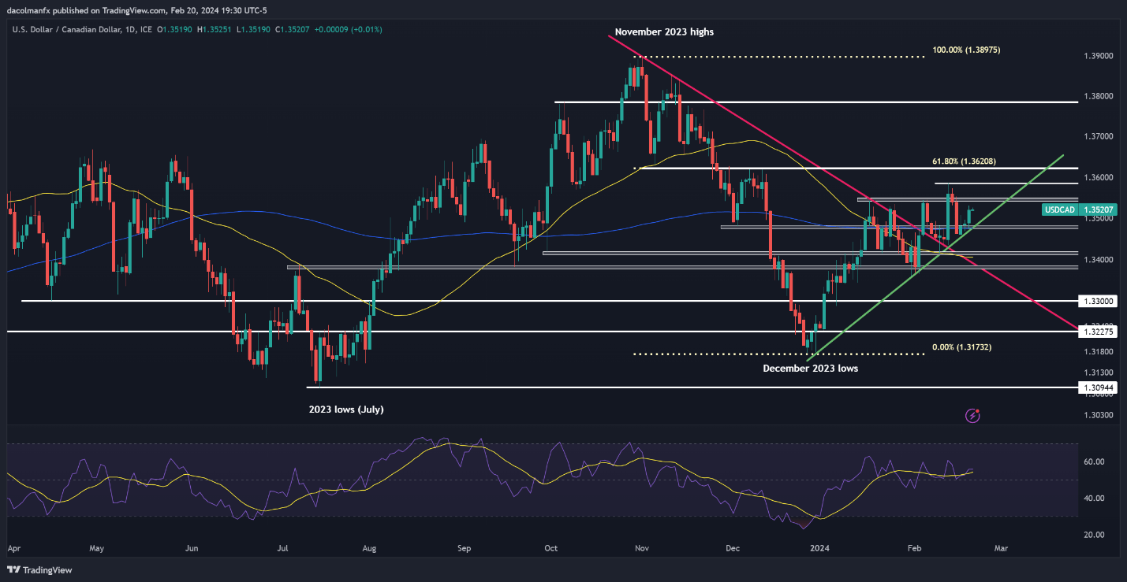Click the chart title U.S. Dollar / Canadian Dollar
The width and height of the screenshot is (1127, 582).
point(68,30)
